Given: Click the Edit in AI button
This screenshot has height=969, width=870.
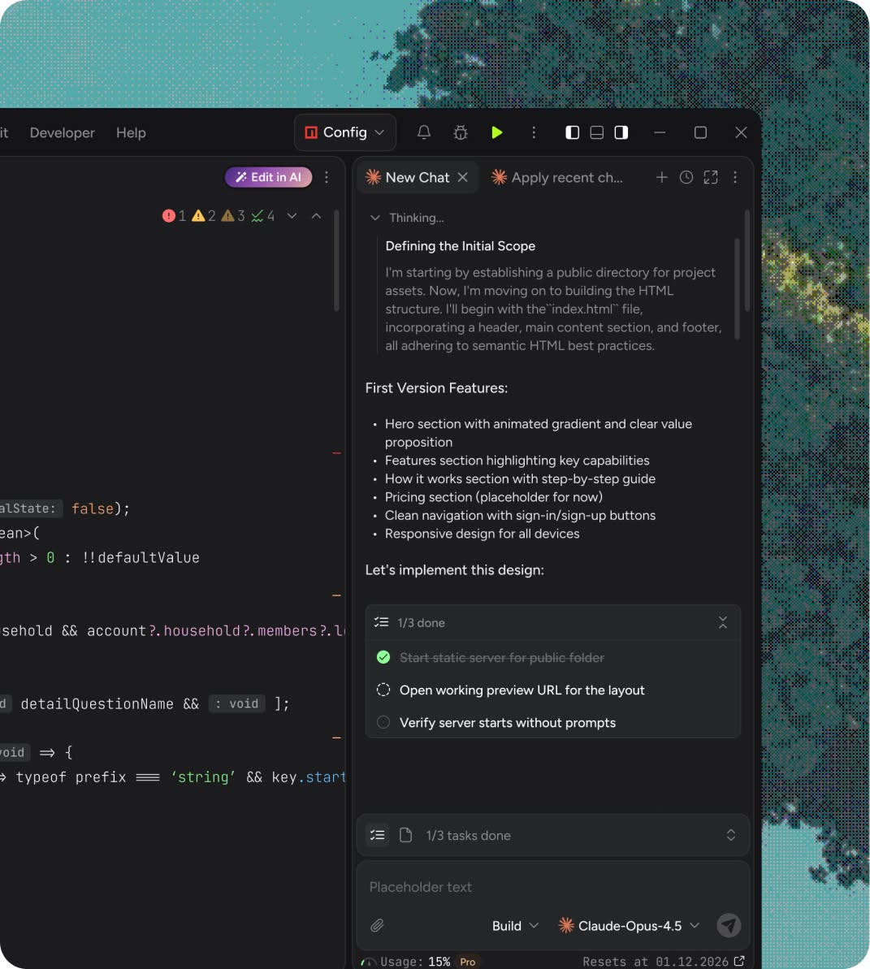Looking at the screenshot, I should 268,176.
